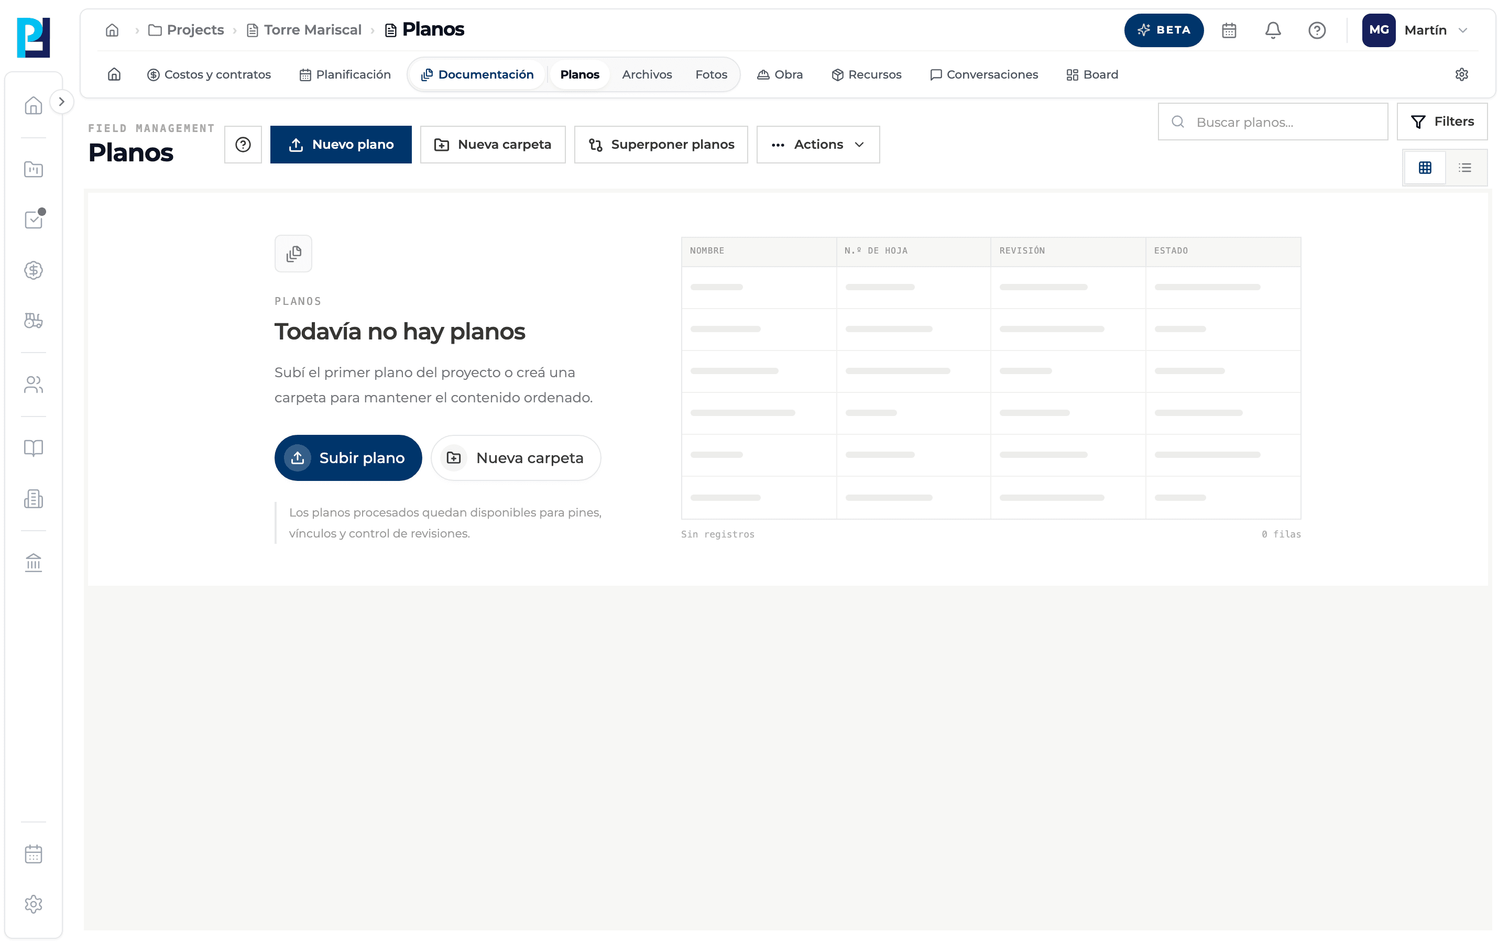Open the bank/institution sidebar icon
This screenshot has width=1509, height=943.
(x=33, y=563)
